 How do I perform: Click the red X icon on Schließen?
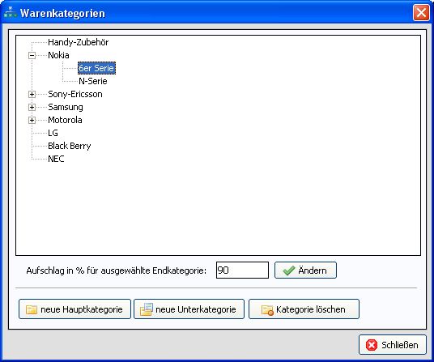372,345
